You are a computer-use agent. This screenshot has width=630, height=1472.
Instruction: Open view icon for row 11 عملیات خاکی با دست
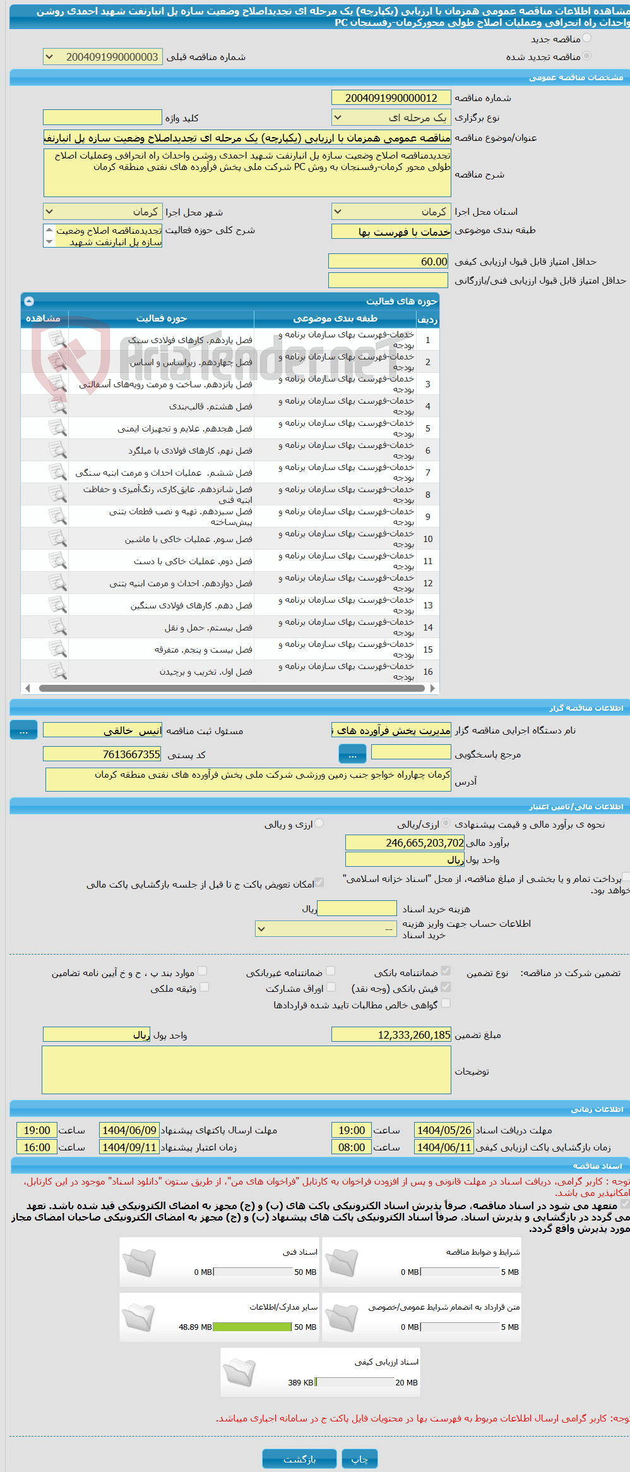point(57,561)
